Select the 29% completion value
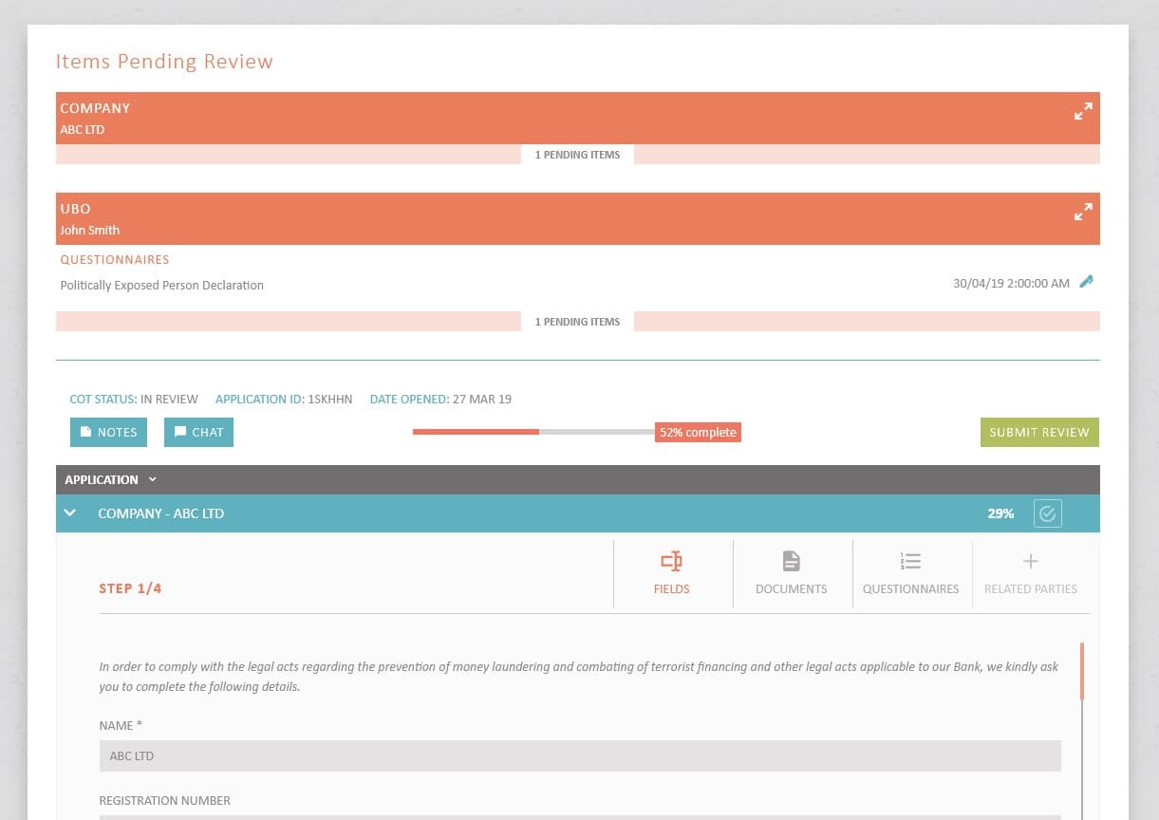This screenshot has width=1159, height=820. click(x=1000, y=513)
